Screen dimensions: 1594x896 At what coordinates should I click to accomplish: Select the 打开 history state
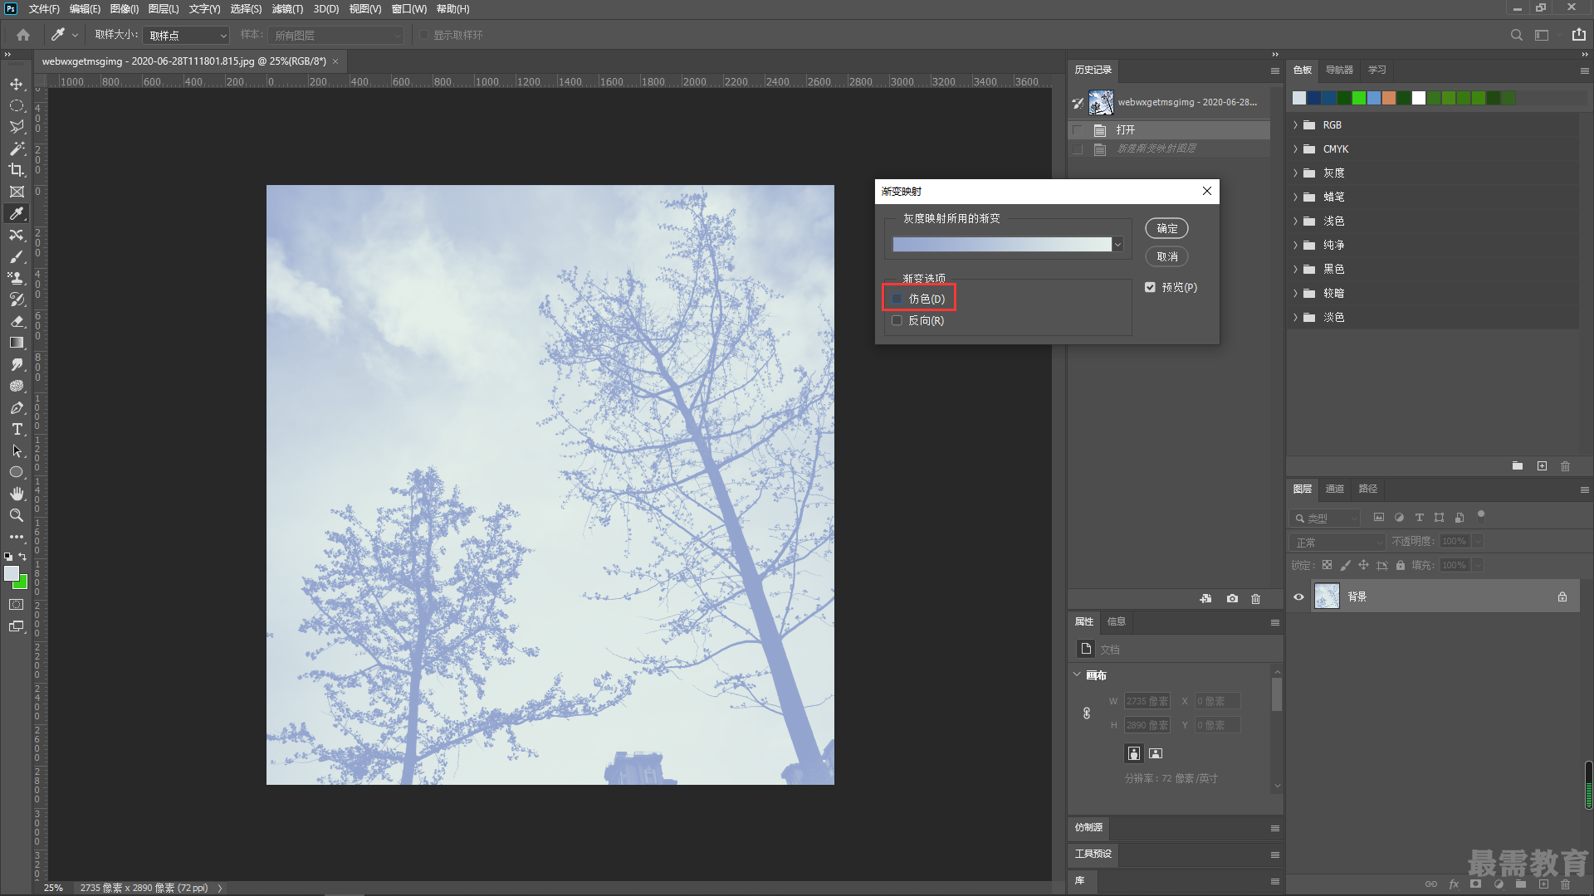[x=1171, y=130]
